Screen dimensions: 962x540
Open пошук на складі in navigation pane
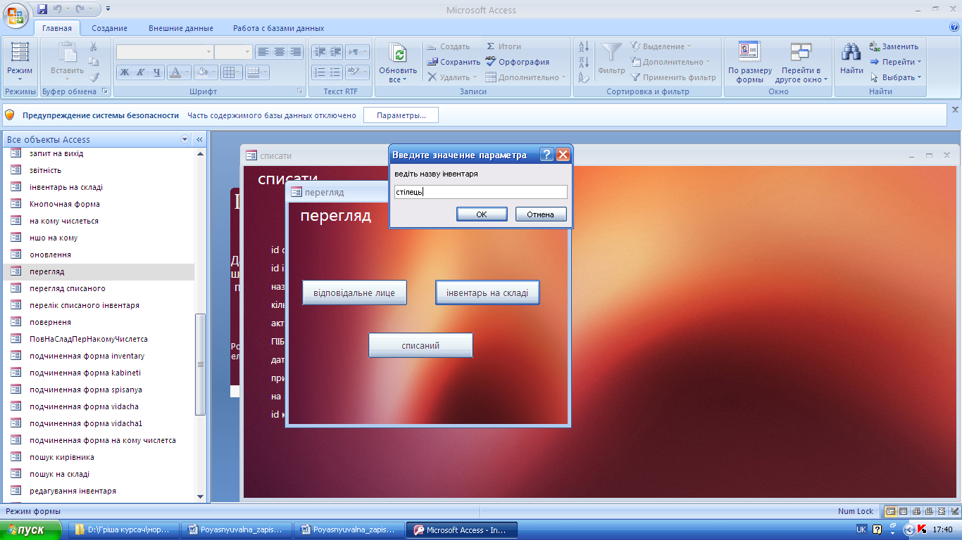pos(99,474)
